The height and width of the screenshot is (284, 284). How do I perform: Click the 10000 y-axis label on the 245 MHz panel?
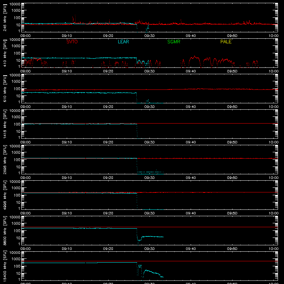click(x=15, y=4)
